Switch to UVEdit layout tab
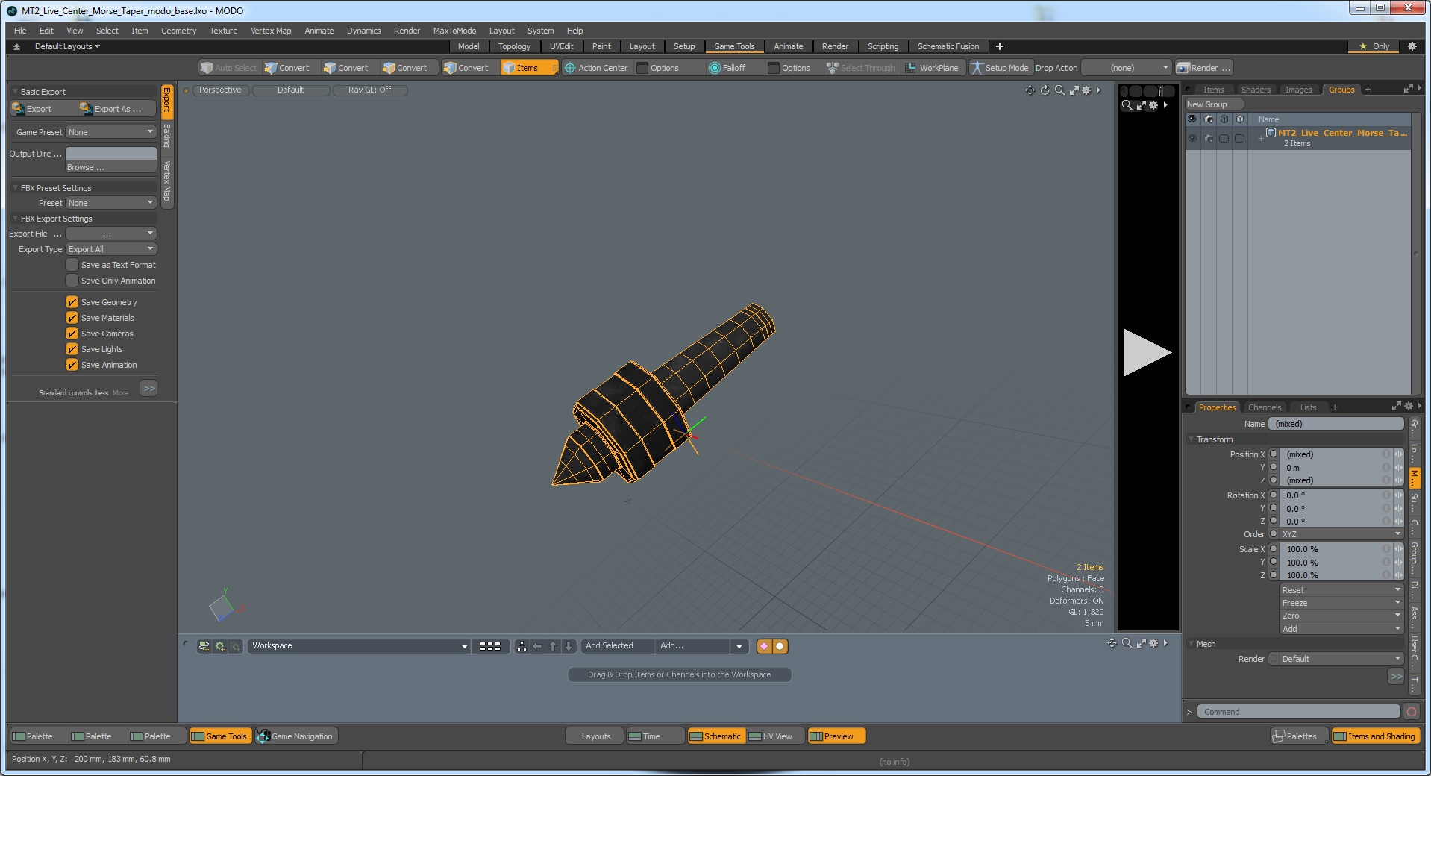1431x864 pixels. 561,46
